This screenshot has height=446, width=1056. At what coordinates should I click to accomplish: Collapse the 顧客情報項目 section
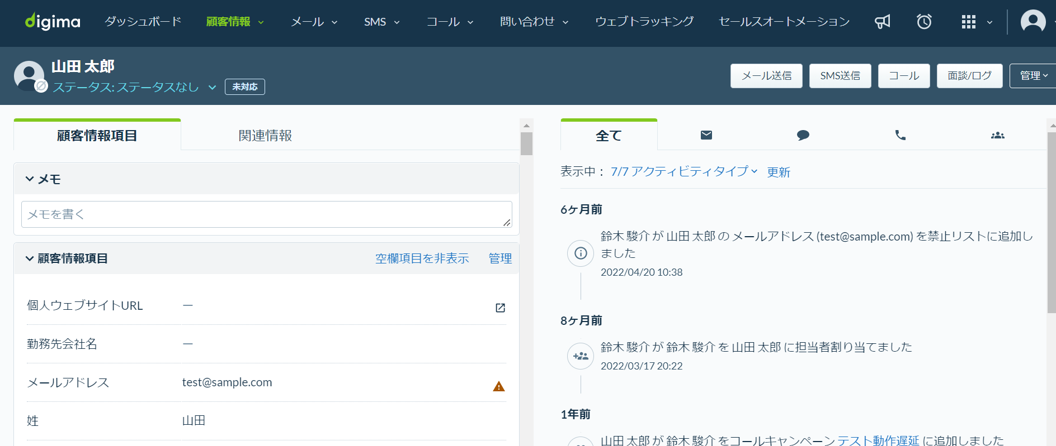67,258
